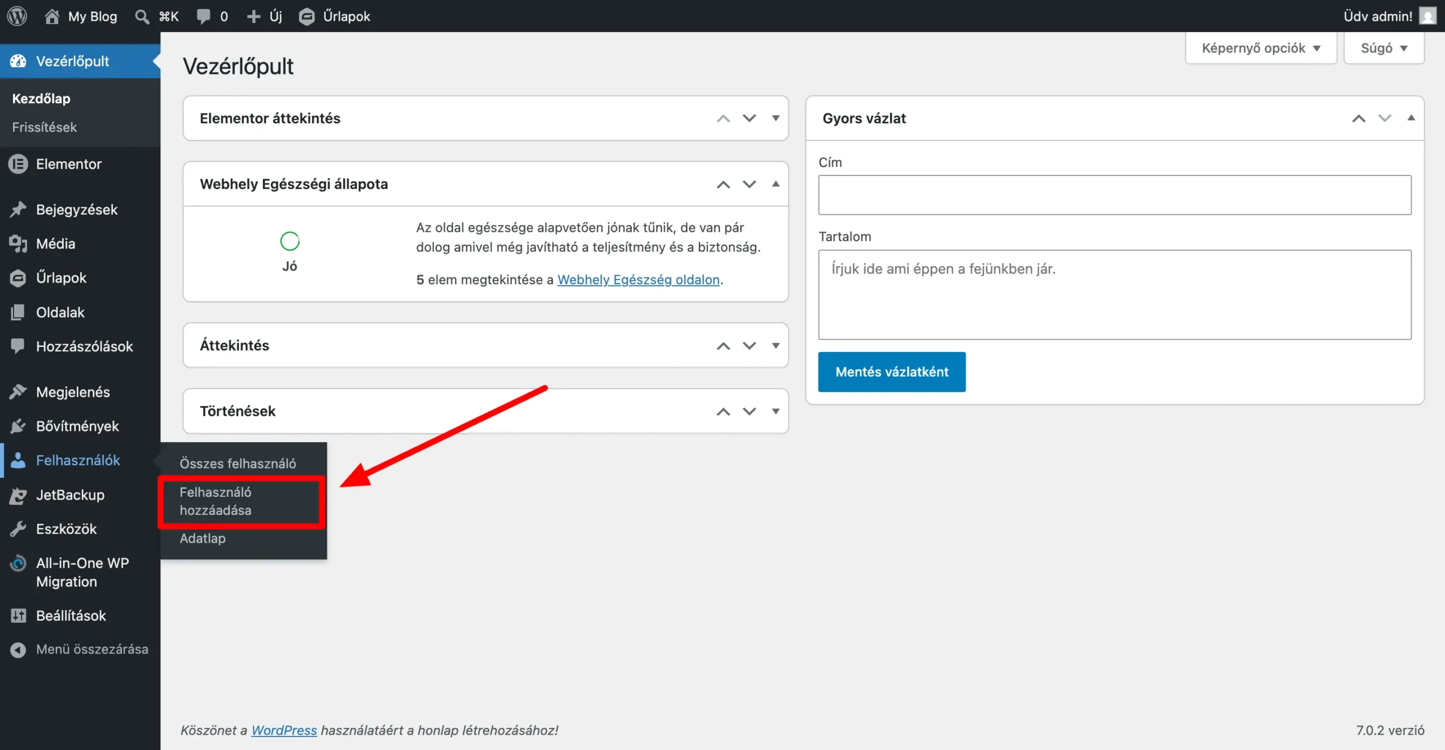Click the My Blog site name

93,16
